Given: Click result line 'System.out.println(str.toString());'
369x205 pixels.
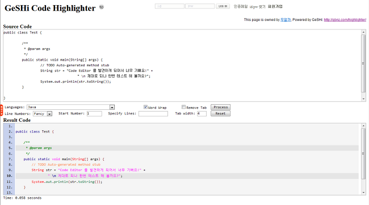Looking at the screenshot, I should click(67, 182).
